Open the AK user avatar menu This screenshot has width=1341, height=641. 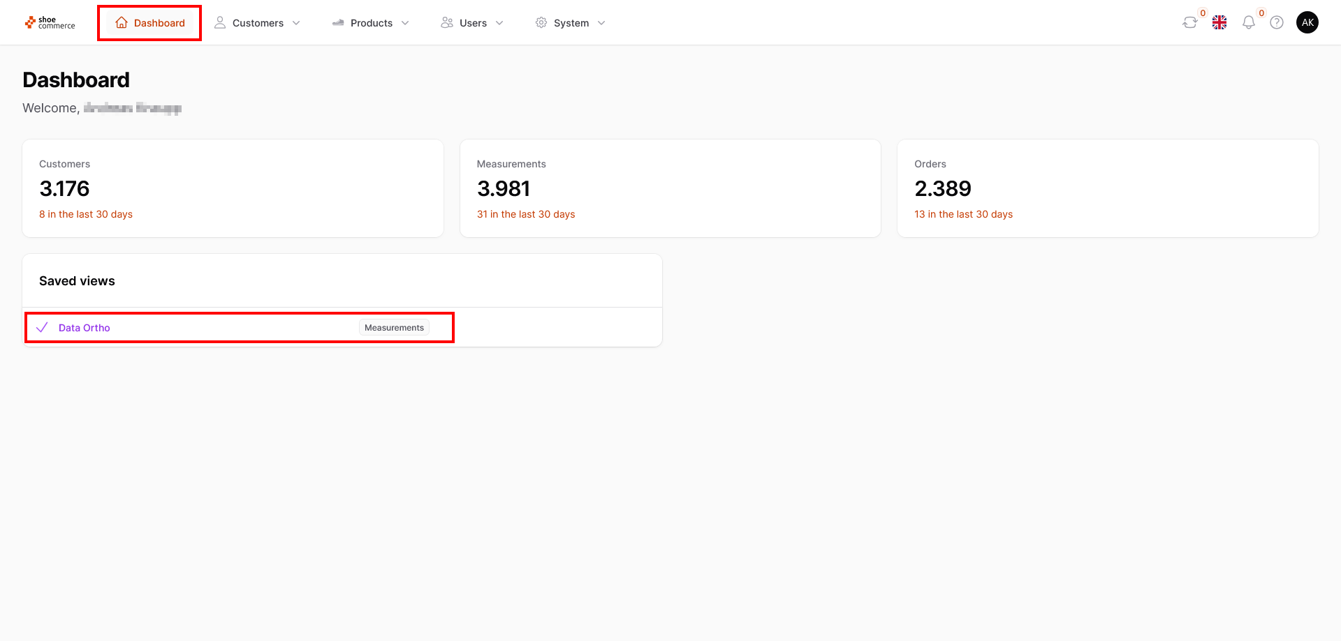[x=1307, y=22]
